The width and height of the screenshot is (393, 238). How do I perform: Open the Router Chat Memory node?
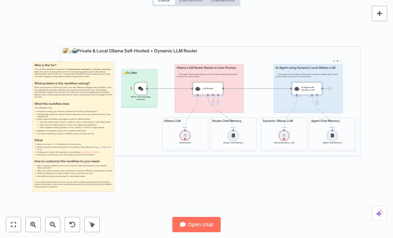(x=233, y=135)
